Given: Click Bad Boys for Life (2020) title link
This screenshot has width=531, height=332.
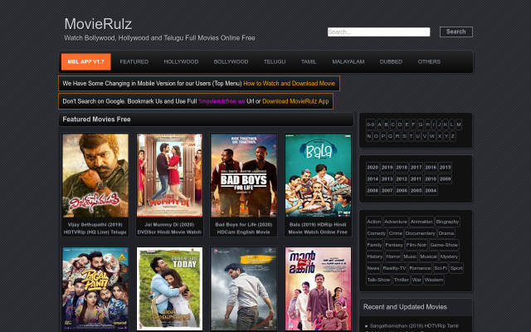Looking at the screenshot, I should click(x=243, y=228).
